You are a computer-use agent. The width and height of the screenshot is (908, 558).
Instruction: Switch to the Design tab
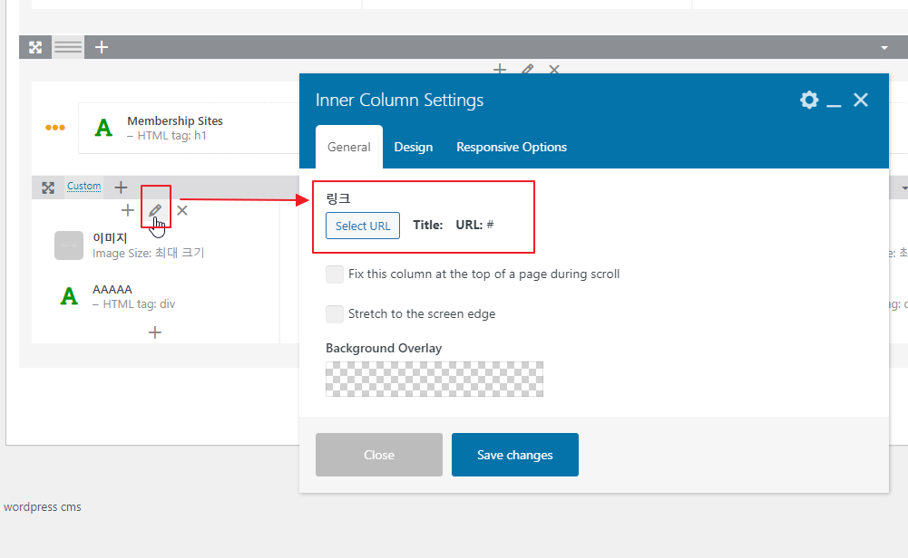click(x=414, y=147)
